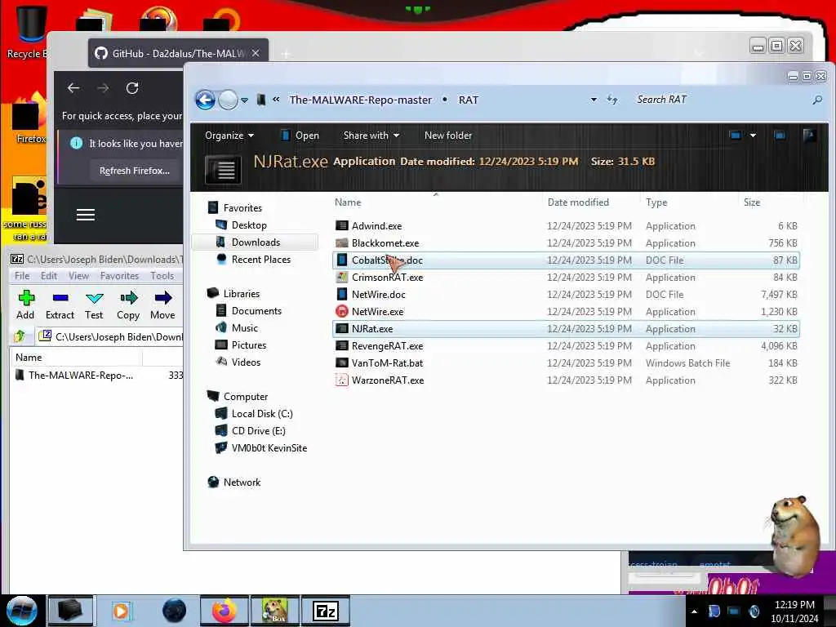
Task: Sort by Type column header
Action: [656, 202]
